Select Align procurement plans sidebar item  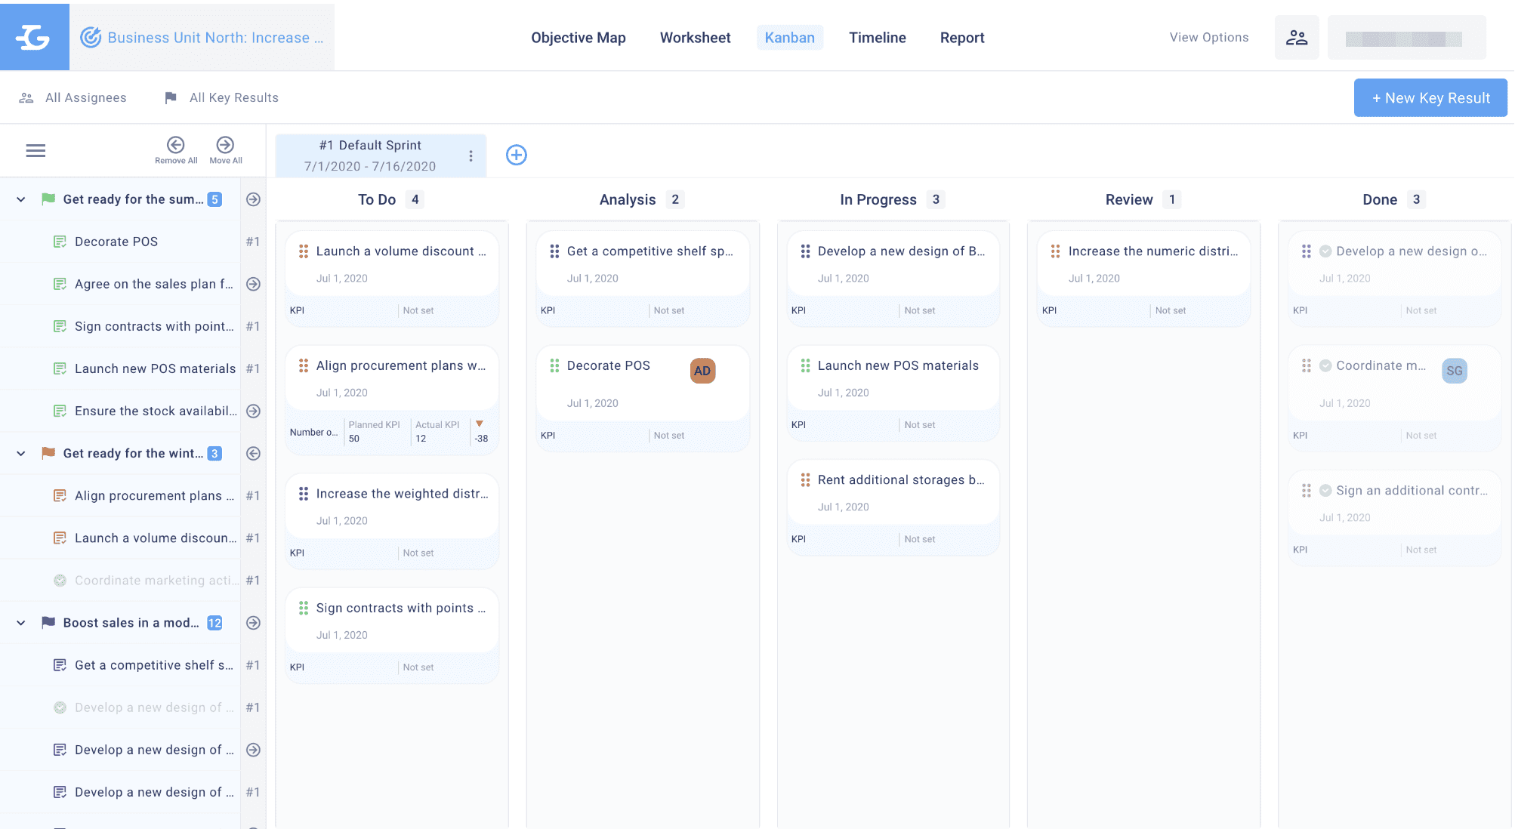pos(154,495)
